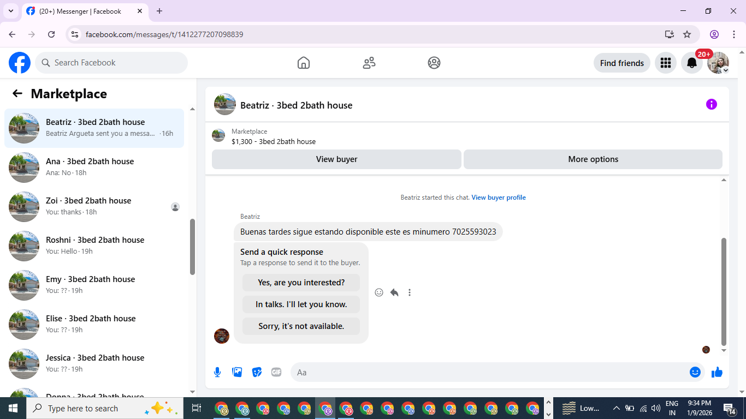746x419 pixels.
Task: Click the chat area scroll down arrow
Action: 724,351
